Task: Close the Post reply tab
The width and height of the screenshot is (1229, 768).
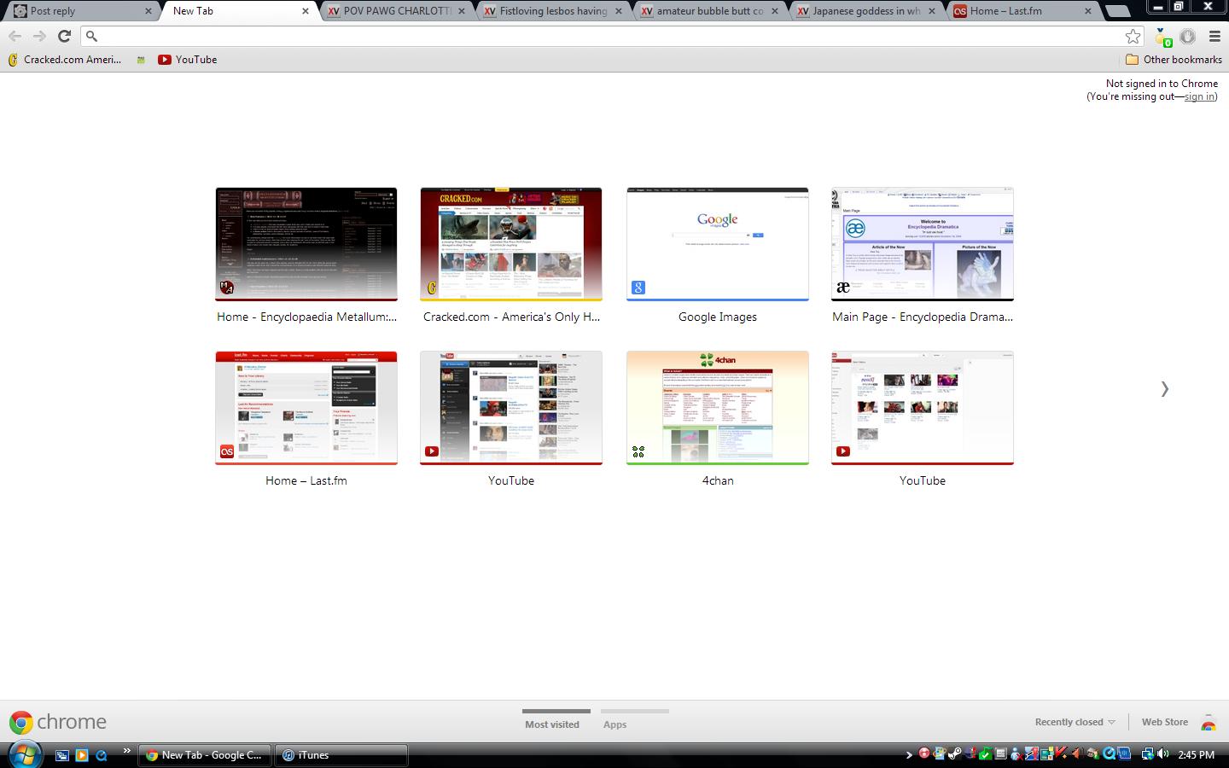Action: click(149, 11)
